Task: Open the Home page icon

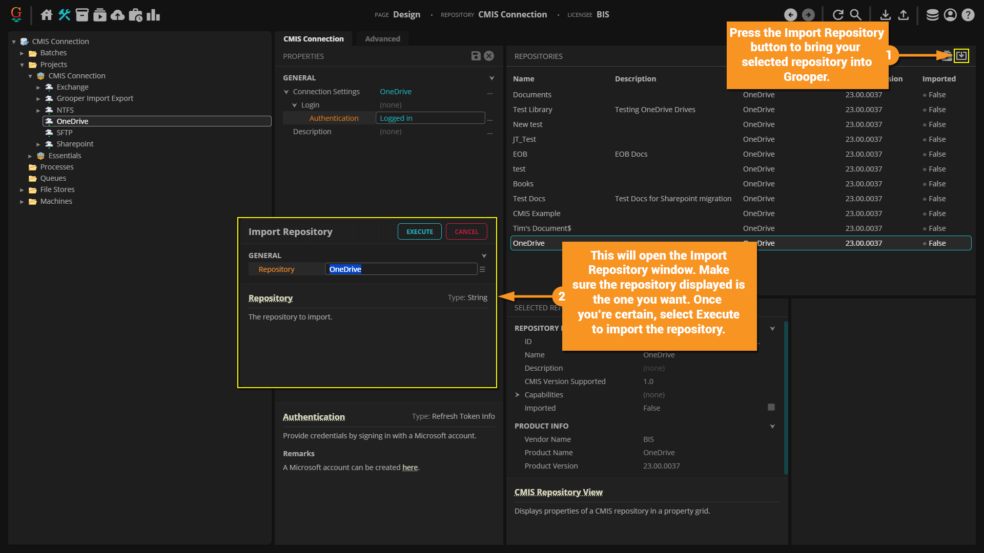Action: click(47, 15)
